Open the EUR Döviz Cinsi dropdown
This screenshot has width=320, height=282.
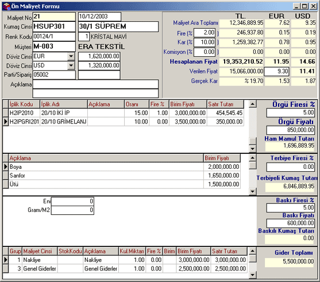point(71,56)
